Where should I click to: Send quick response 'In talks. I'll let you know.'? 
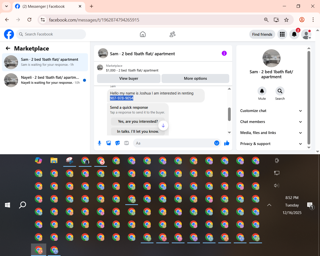click(x=138, y=131)
